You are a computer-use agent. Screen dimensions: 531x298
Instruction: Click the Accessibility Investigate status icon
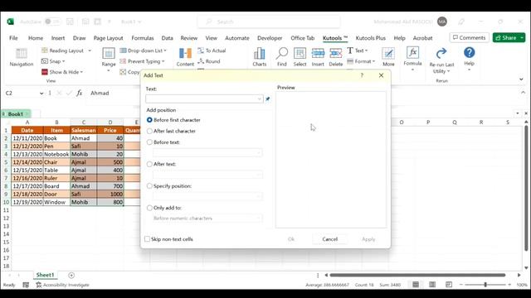pyautogui.click(x=63, y=285)
